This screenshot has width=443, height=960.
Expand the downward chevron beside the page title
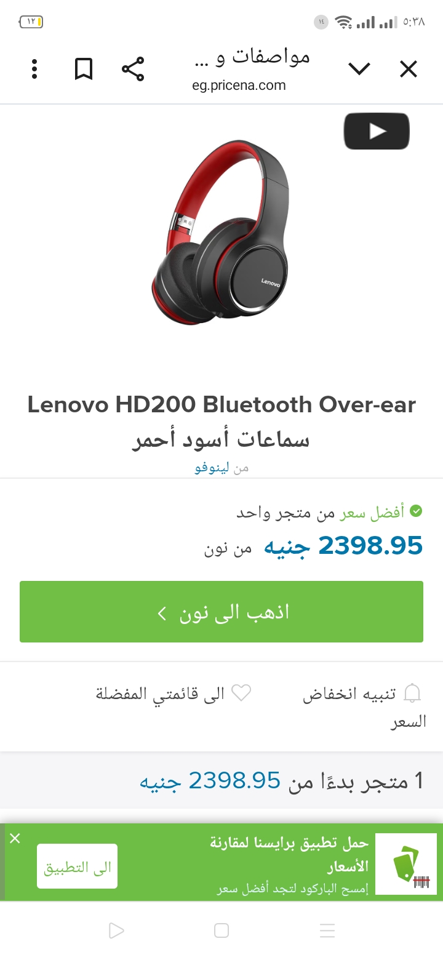(x=359, y=69)
